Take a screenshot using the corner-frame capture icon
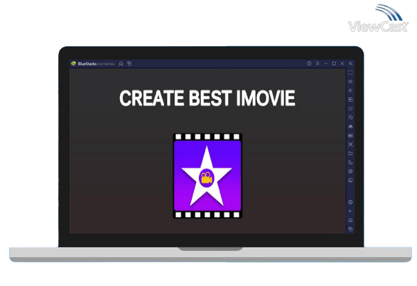 click(x=351, y=144)
